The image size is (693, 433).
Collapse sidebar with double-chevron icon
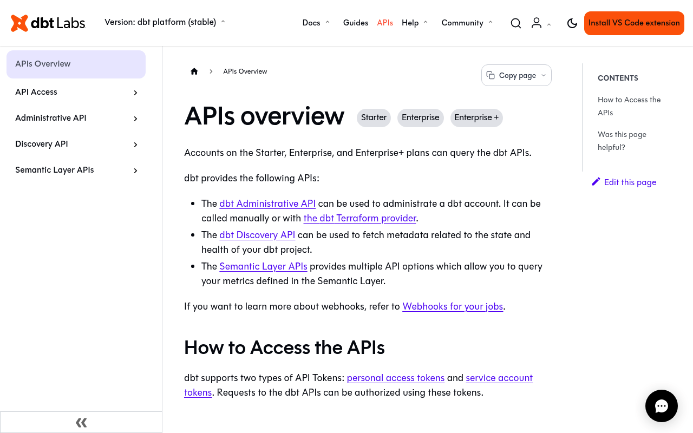[81, 422]
